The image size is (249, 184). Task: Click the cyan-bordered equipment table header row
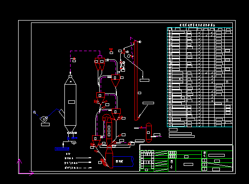[x=200, y=29]
